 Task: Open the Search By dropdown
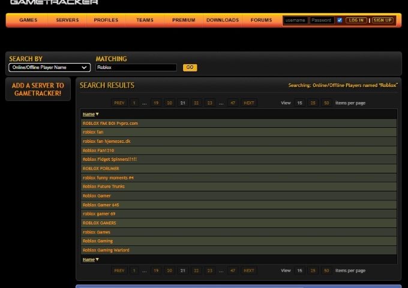(49, 67)
